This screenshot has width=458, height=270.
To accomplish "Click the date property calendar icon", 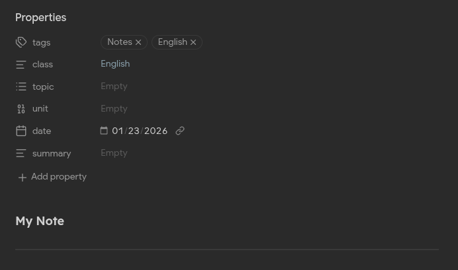I will tap(21, 131).
